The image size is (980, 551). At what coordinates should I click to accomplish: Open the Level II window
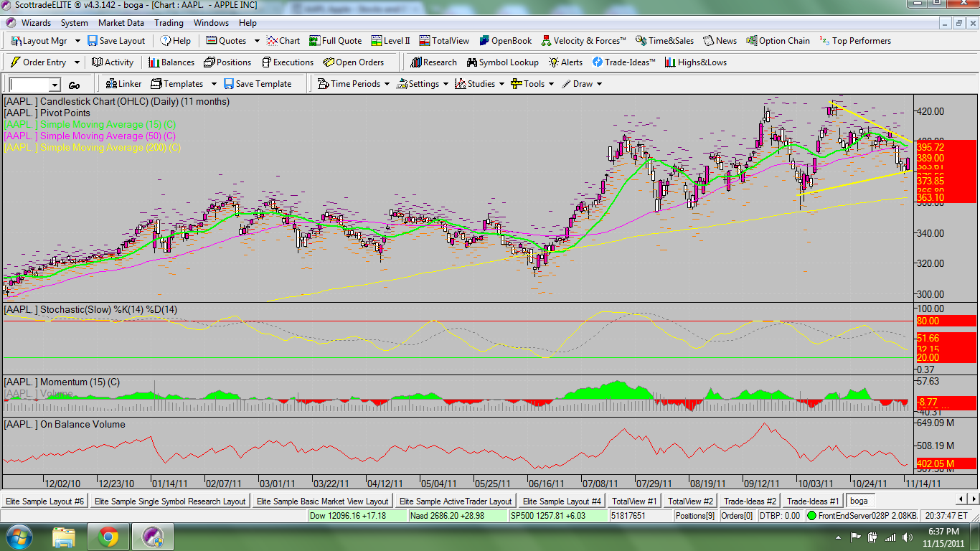[x=390, y=41]
